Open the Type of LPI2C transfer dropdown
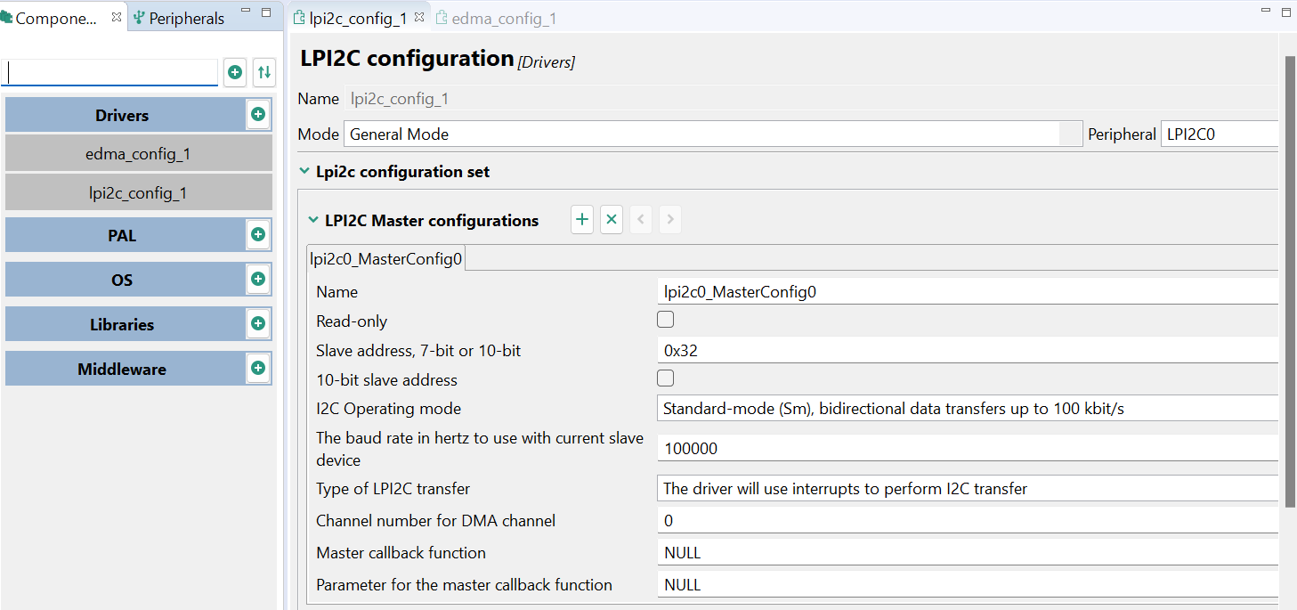The height and width of the screenshot is (610, 1297). pyautogui.click(x=968, y=489)
